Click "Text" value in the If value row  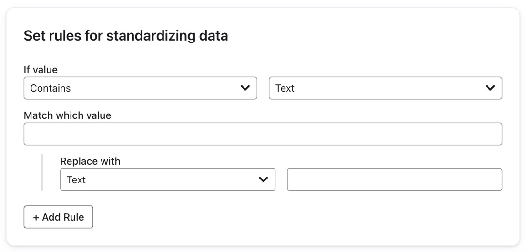(285, 88)
